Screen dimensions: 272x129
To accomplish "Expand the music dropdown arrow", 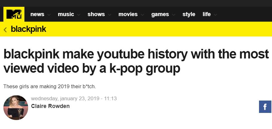I will pyautogui.click(x=79, y=15).
